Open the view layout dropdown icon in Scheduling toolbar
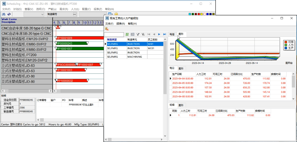The width and height of the screenshot is (297, 142). tap(110, 14)
